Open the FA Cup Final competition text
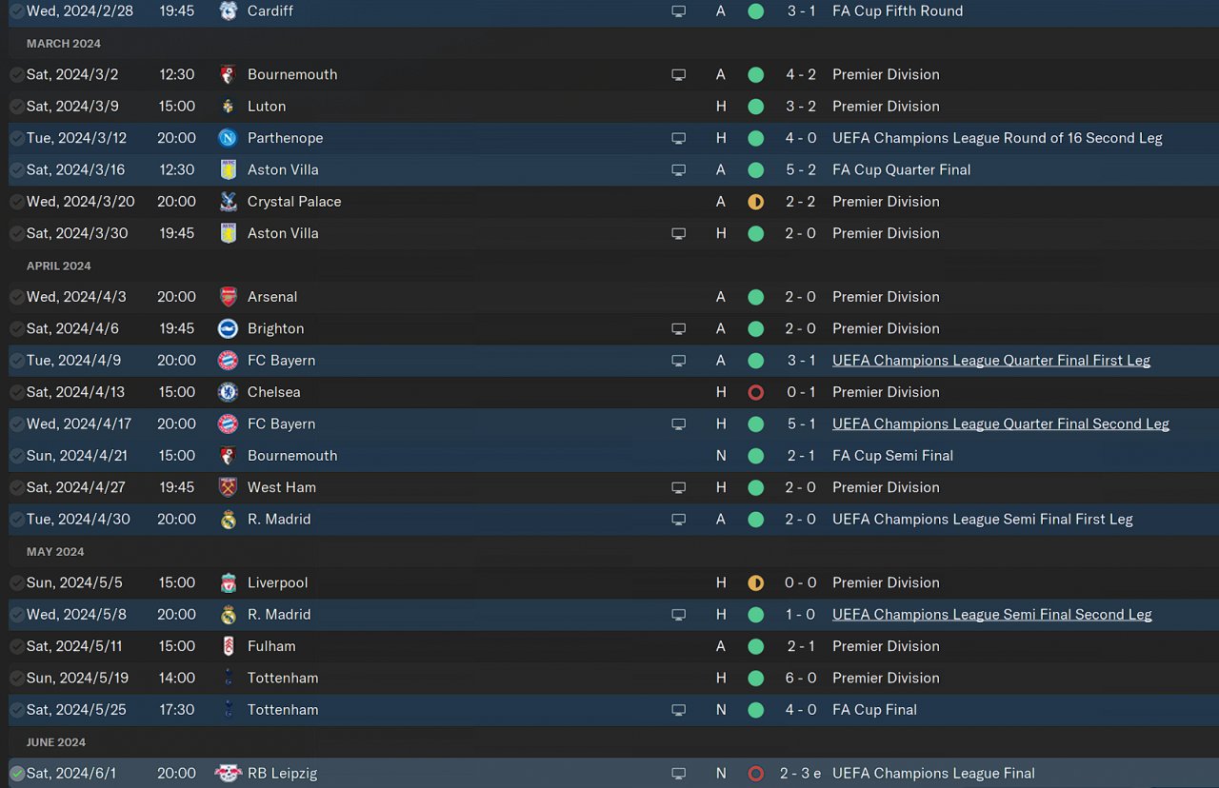1219x788 pixels. pos(874,710)
